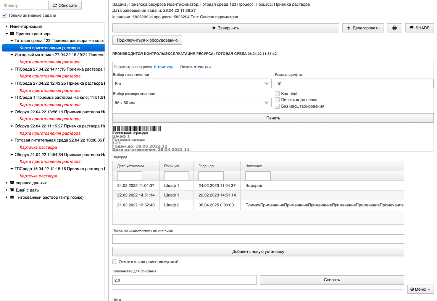Click the Обновить refresh button
The image size is (437, 301).
65,5
